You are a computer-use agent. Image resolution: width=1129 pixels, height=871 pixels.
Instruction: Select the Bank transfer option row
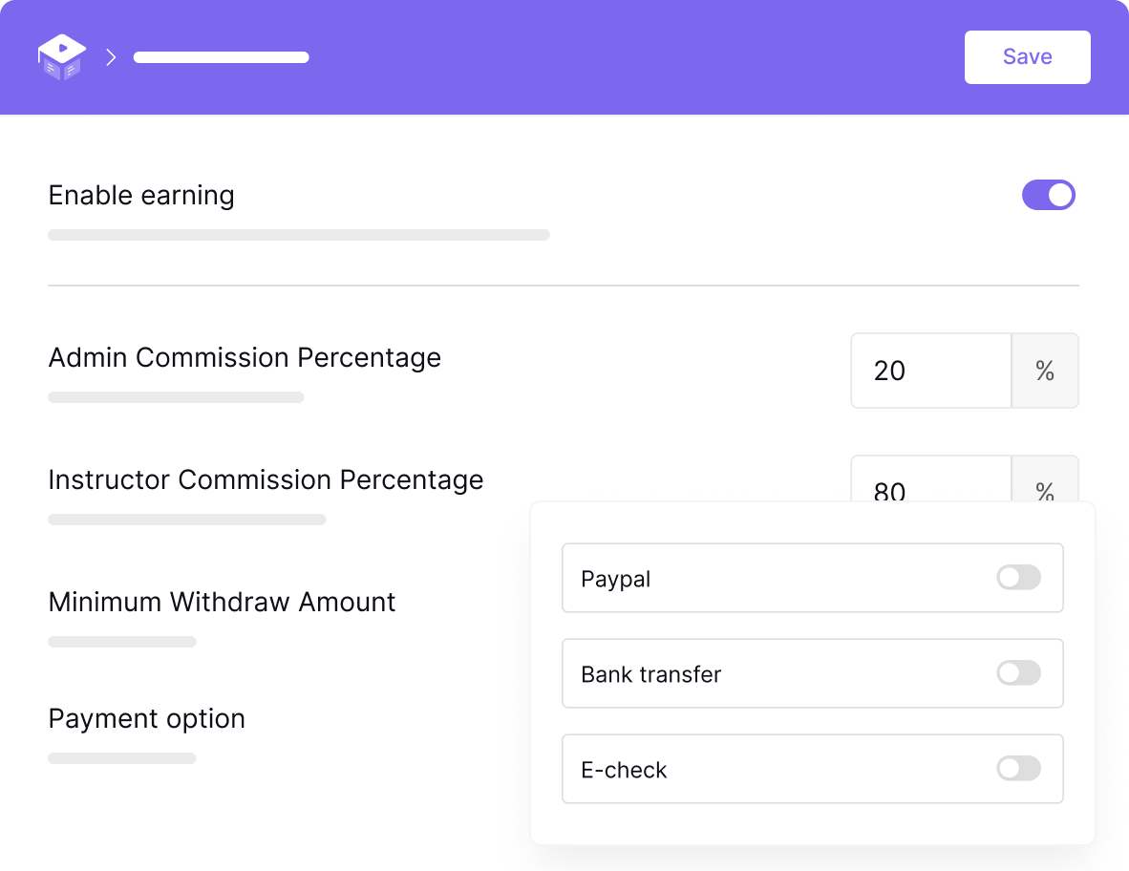[x=764, y=673]
